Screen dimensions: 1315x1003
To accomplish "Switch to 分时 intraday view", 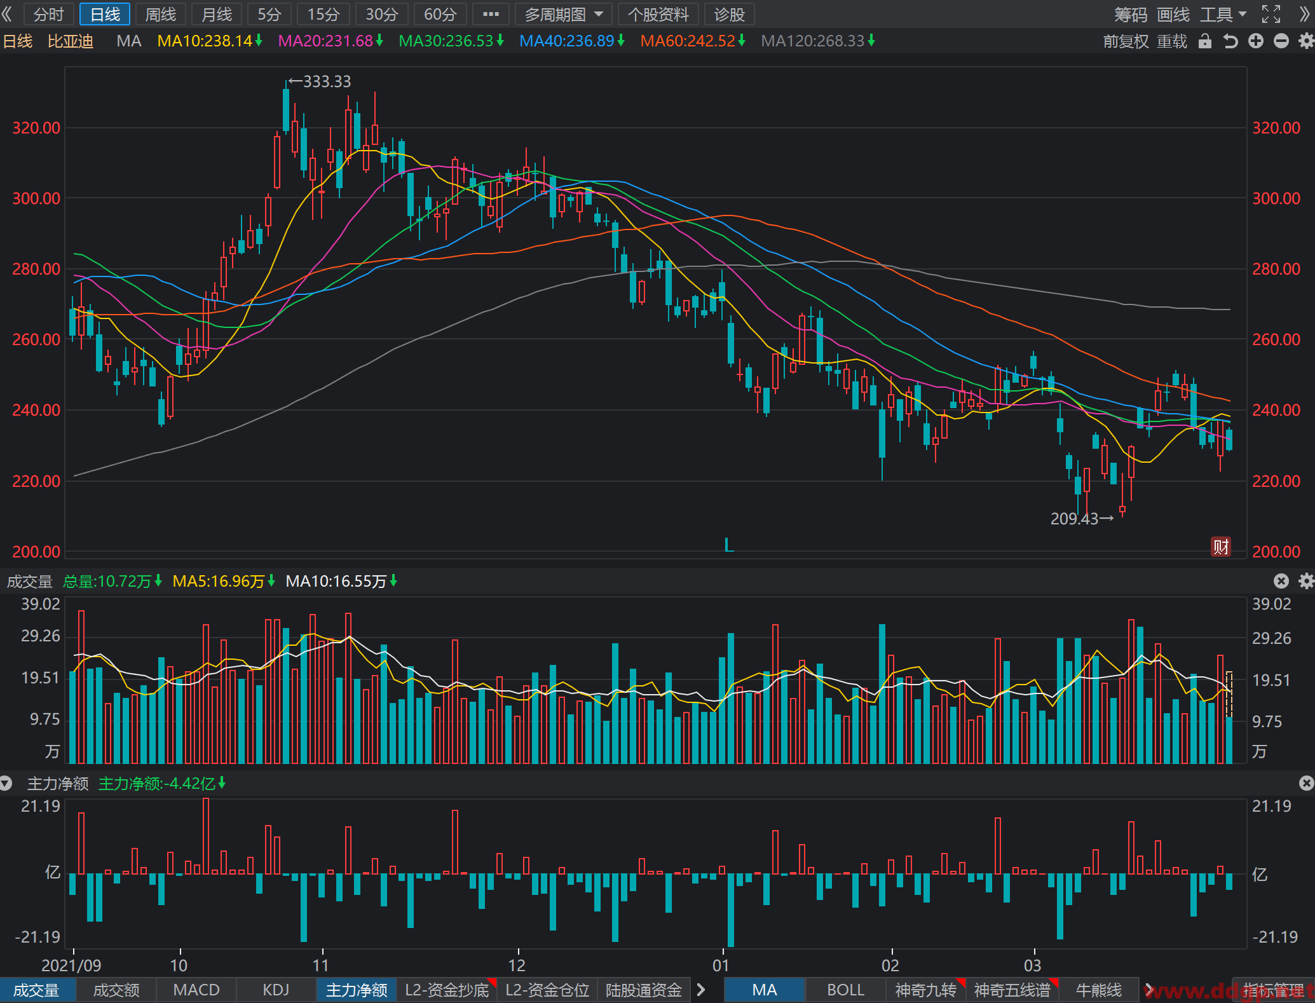I will pyautogui.click(x=49, y=14).
